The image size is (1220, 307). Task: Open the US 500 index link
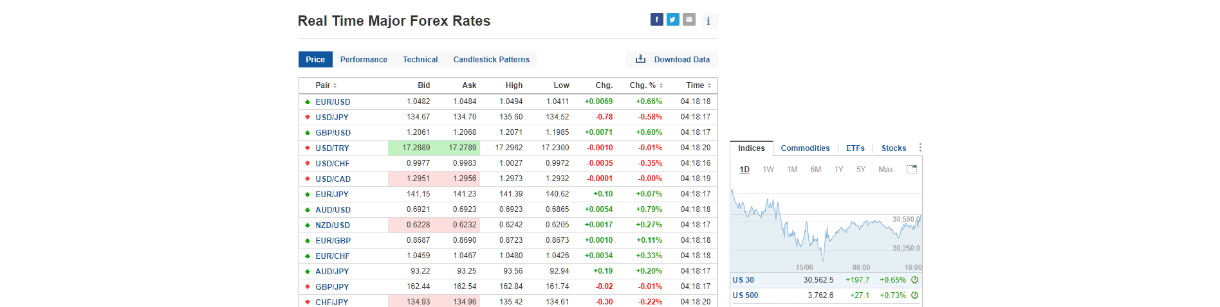pos(745,295)
